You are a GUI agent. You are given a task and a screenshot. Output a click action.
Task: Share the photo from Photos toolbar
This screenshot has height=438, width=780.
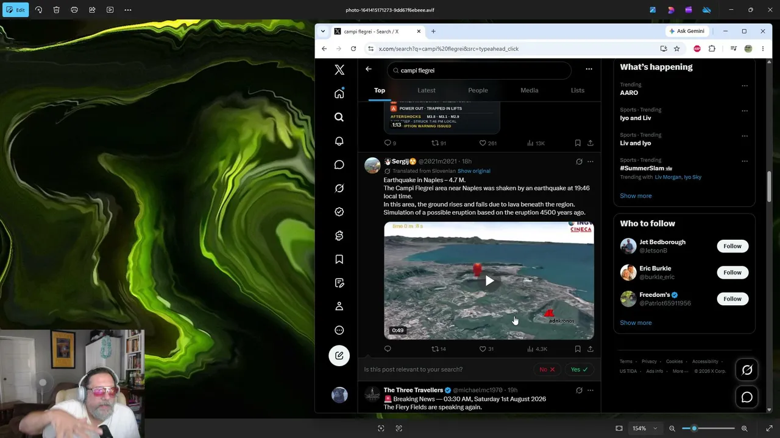[92, 10]
